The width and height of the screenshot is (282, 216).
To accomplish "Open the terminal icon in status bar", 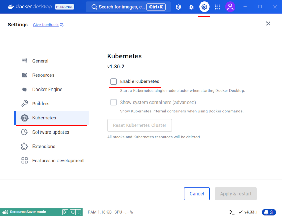I will [x=232, y=212].
